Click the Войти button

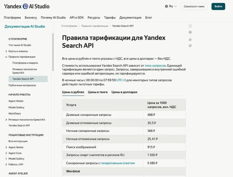pyautogui.click(x=218, y=6)
